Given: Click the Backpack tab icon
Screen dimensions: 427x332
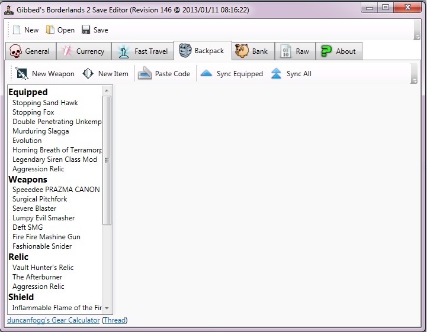Looking at the screenshot, I should 185,51.
